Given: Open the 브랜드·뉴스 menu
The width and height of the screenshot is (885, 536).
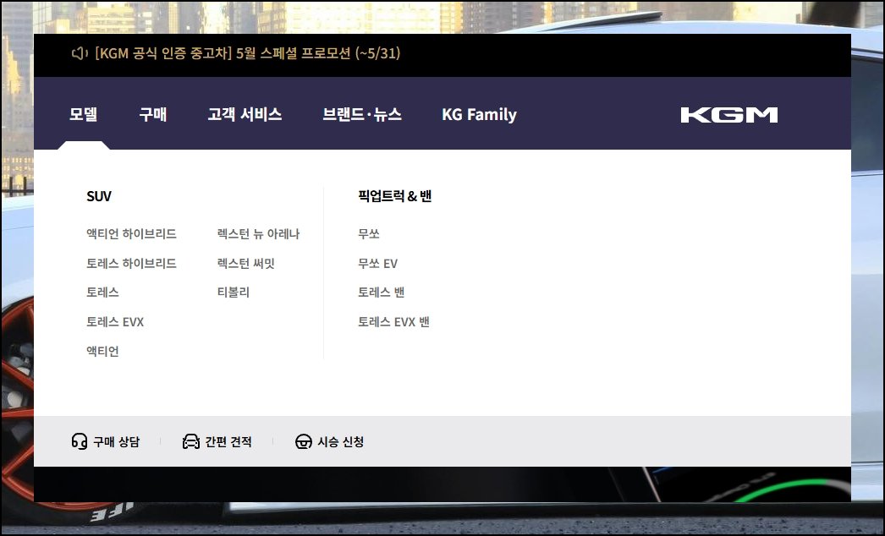Looking at the screenshot, I should point(362,114).
